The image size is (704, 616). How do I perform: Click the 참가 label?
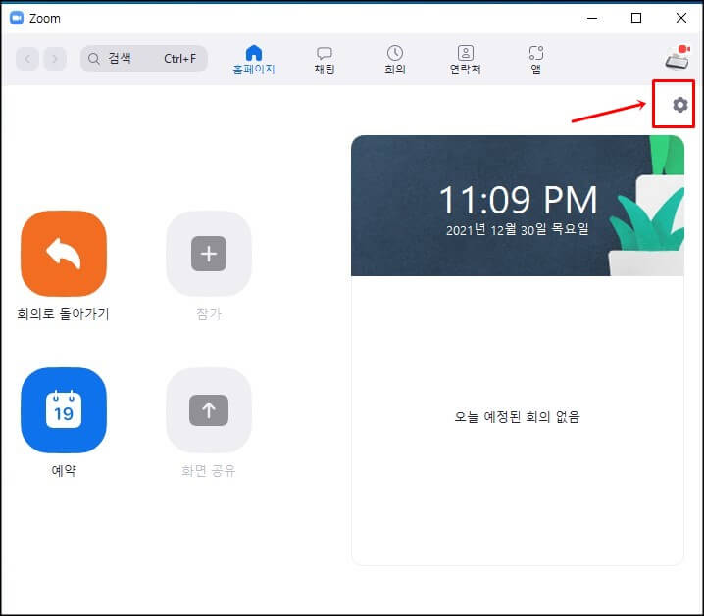pos(209,313)
